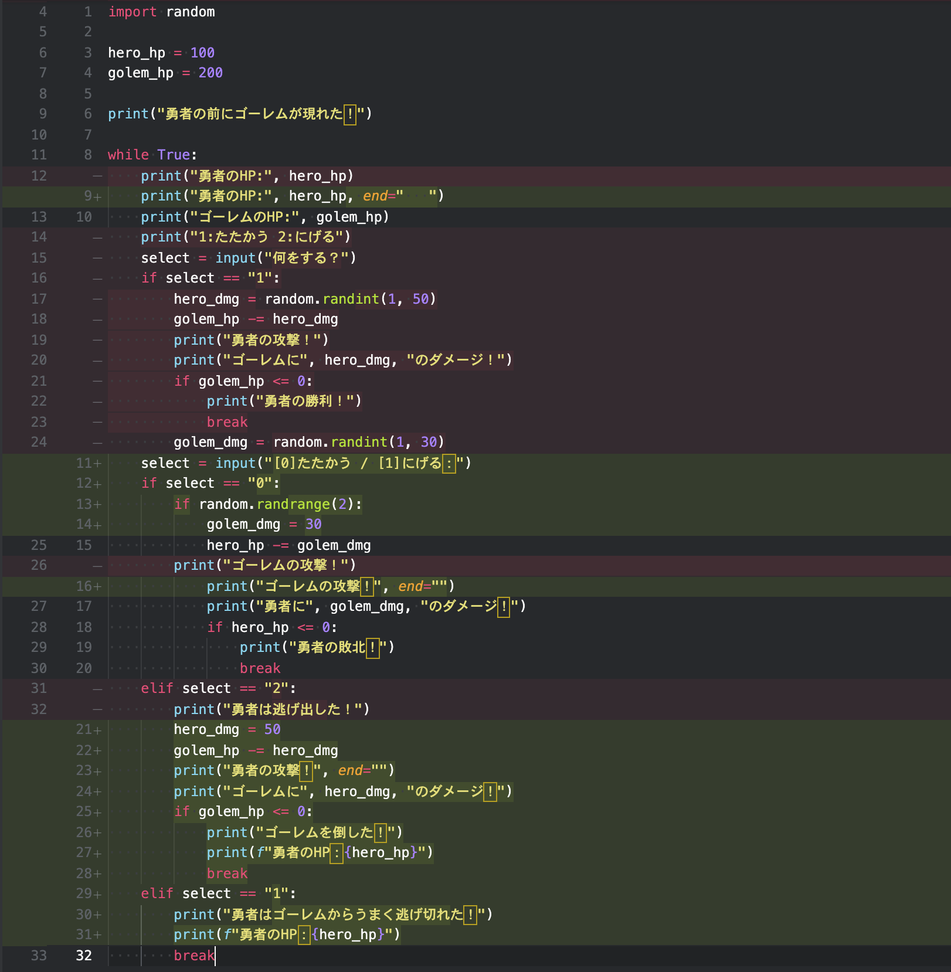Click the removed input("何をする？") line
Image resolution: width=951 pixels, height=972 pixels.
[249, 258]
